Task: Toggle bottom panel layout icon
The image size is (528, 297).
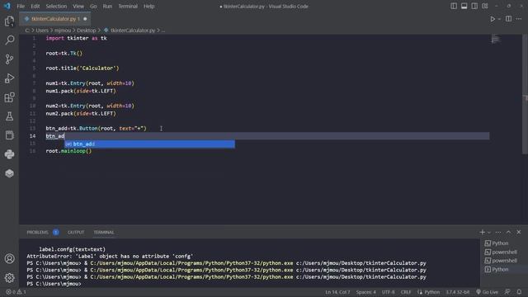Action: tap(464, 6)
